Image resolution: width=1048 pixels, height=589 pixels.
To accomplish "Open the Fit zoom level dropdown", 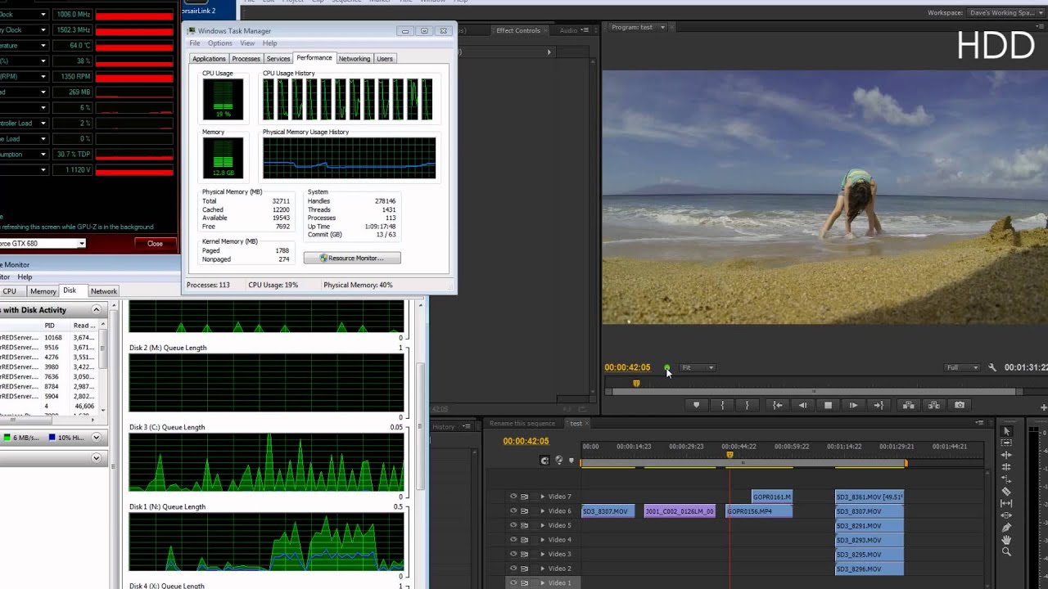I will tap(698, 368).
